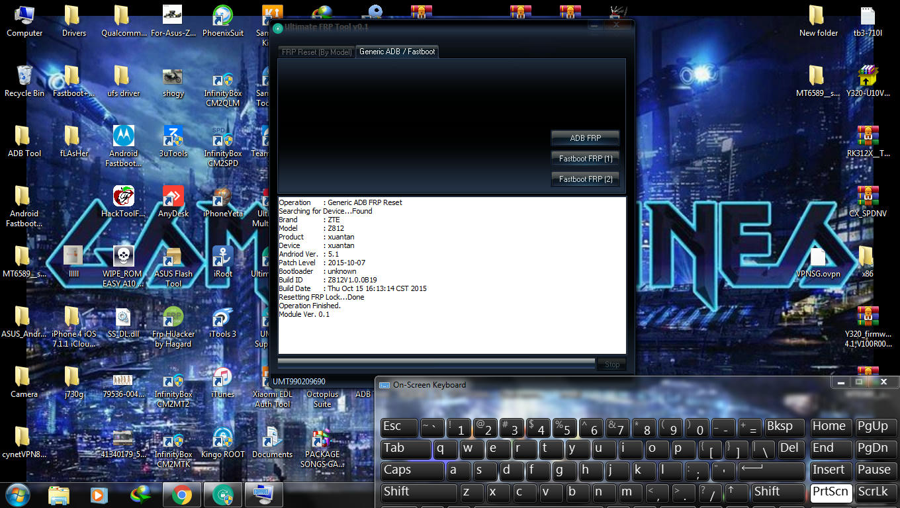Select the iTunes desktop shortcut
This screenshot has height=508, width=900.
click(223, 382)
